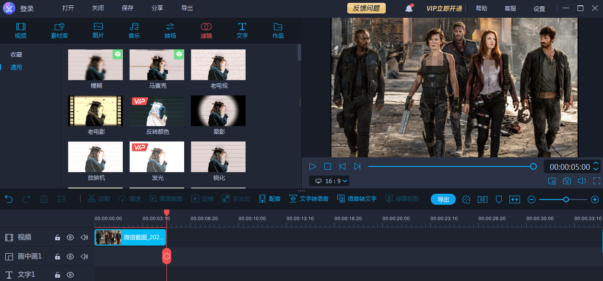The image size is (603, 281).
Task: Click 文字转语音 text-to-speech
Action: click(x=308, y=199)
